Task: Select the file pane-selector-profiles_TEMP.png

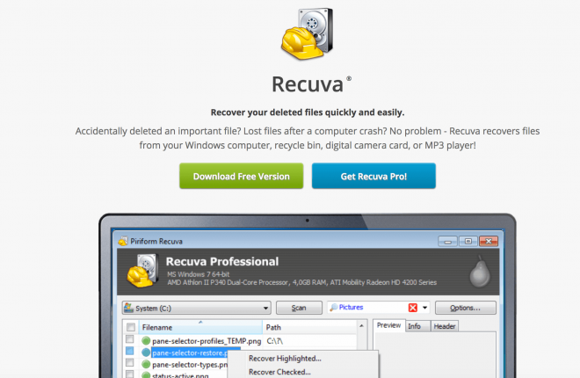Action: point(207,341)
